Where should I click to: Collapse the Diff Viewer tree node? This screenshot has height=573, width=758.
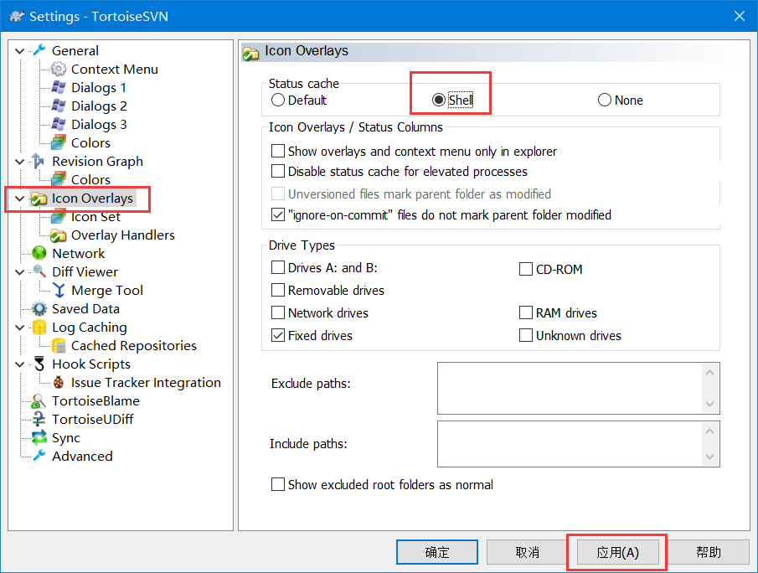20,272
